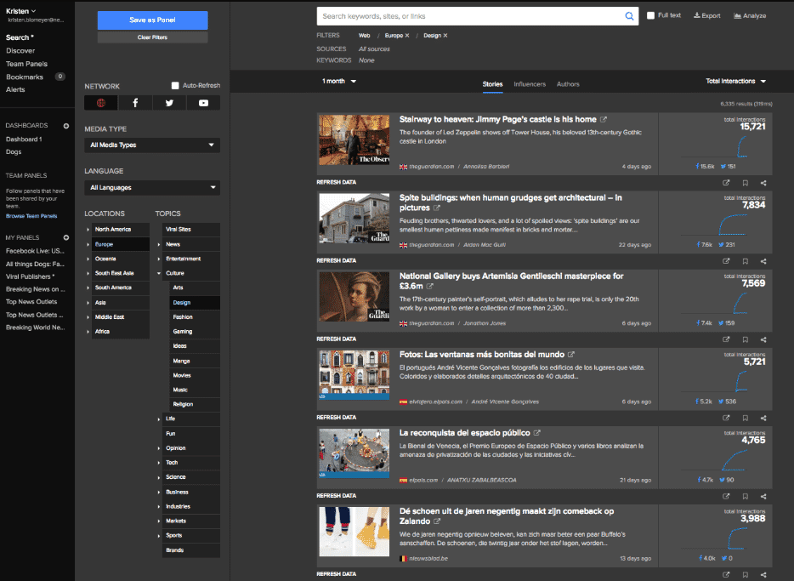Switch to the Authors tab
794x581 pixels.
(568, 84)
